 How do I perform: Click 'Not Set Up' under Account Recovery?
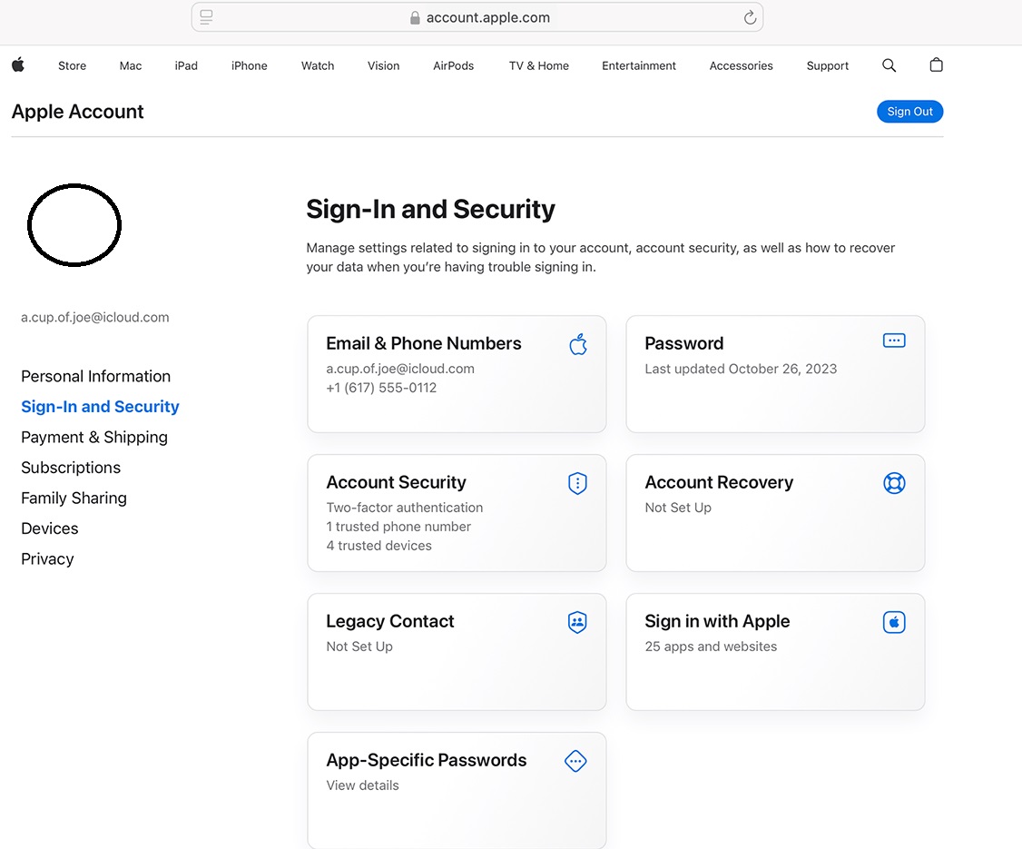click(678, 508)
